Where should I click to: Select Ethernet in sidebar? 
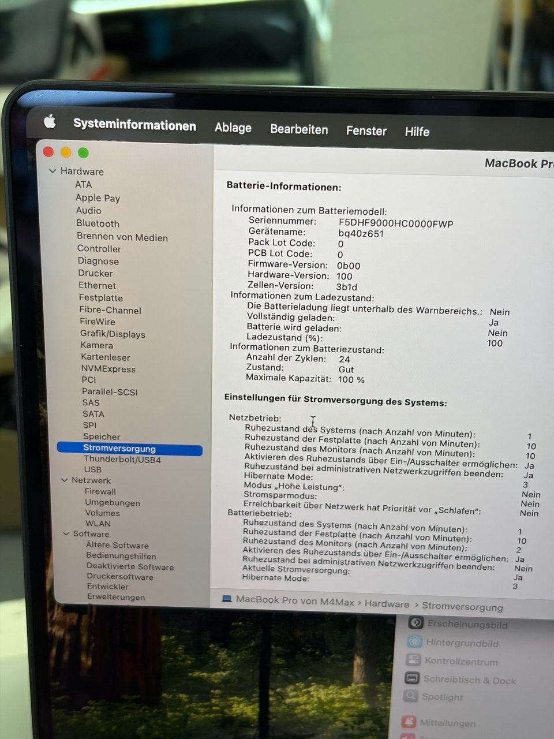coord(97,285)
